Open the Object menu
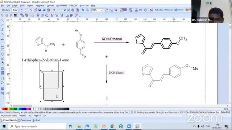Viewport: 232px width, 130px height. pos(30,6)
